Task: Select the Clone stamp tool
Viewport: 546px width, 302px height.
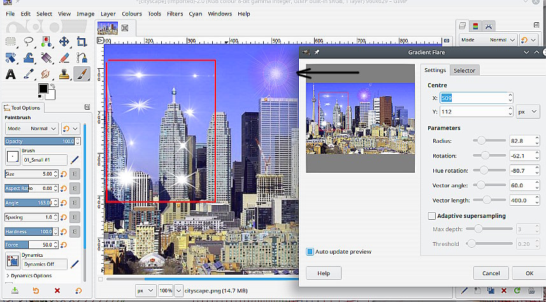Action: pos(64,74)
